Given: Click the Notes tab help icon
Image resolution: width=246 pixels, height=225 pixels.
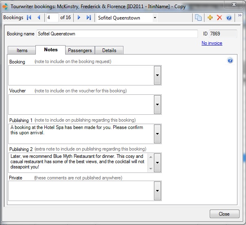Looking at the screenshot, I should [230, 61].
